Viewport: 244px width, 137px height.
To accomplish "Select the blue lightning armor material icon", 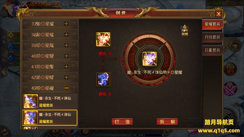I will coord(103,79).
